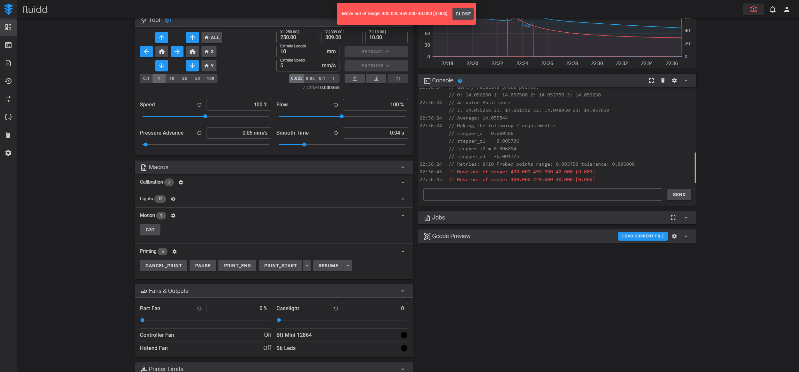Open the Jobs file list in sidebar

(8, 63)
